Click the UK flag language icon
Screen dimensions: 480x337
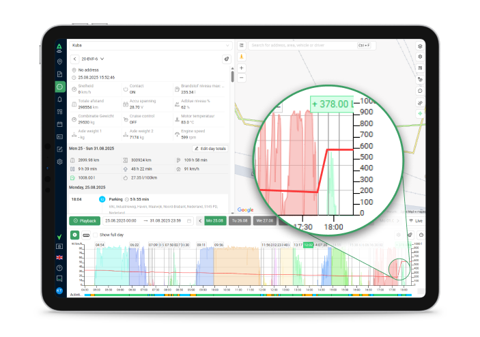coord(60,257)
